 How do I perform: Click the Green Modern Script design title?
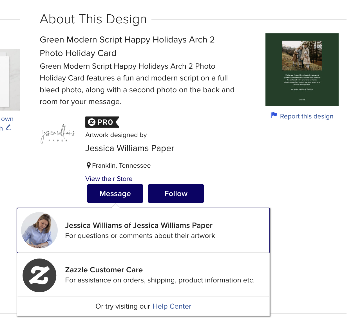[x=127, y=46]
